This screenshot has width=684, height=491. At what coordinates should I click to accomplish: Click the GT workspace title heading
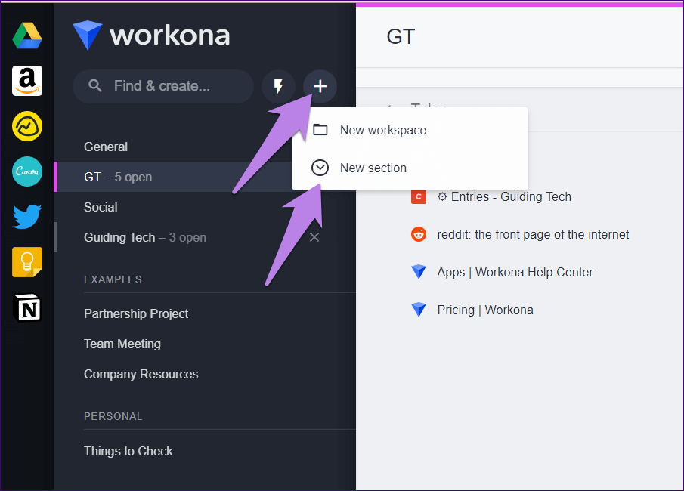tap(401, 36)
